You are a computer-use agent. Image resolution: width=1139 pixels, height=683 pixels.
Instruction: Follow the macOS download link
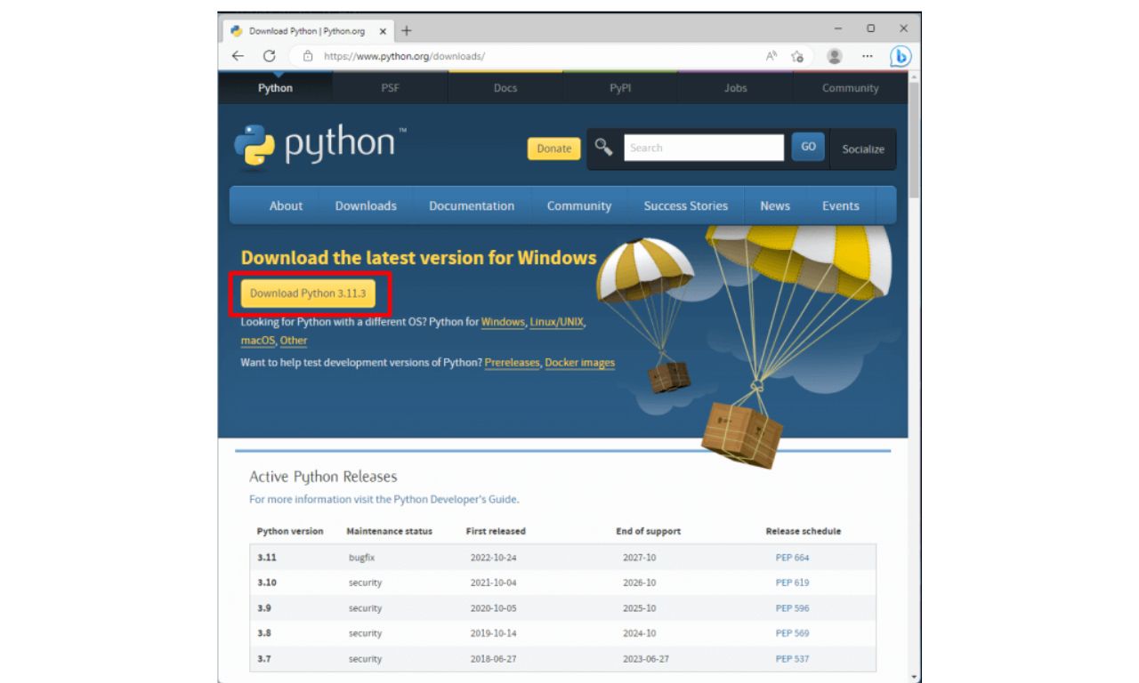[x=257, y=341]
